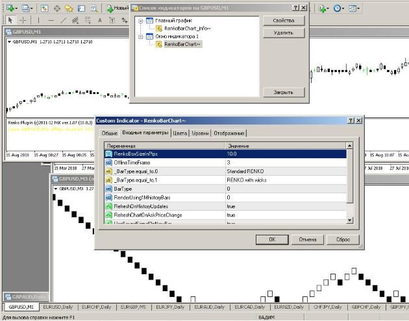Click the Navigator folder star icon

click(x=70, y=8)
